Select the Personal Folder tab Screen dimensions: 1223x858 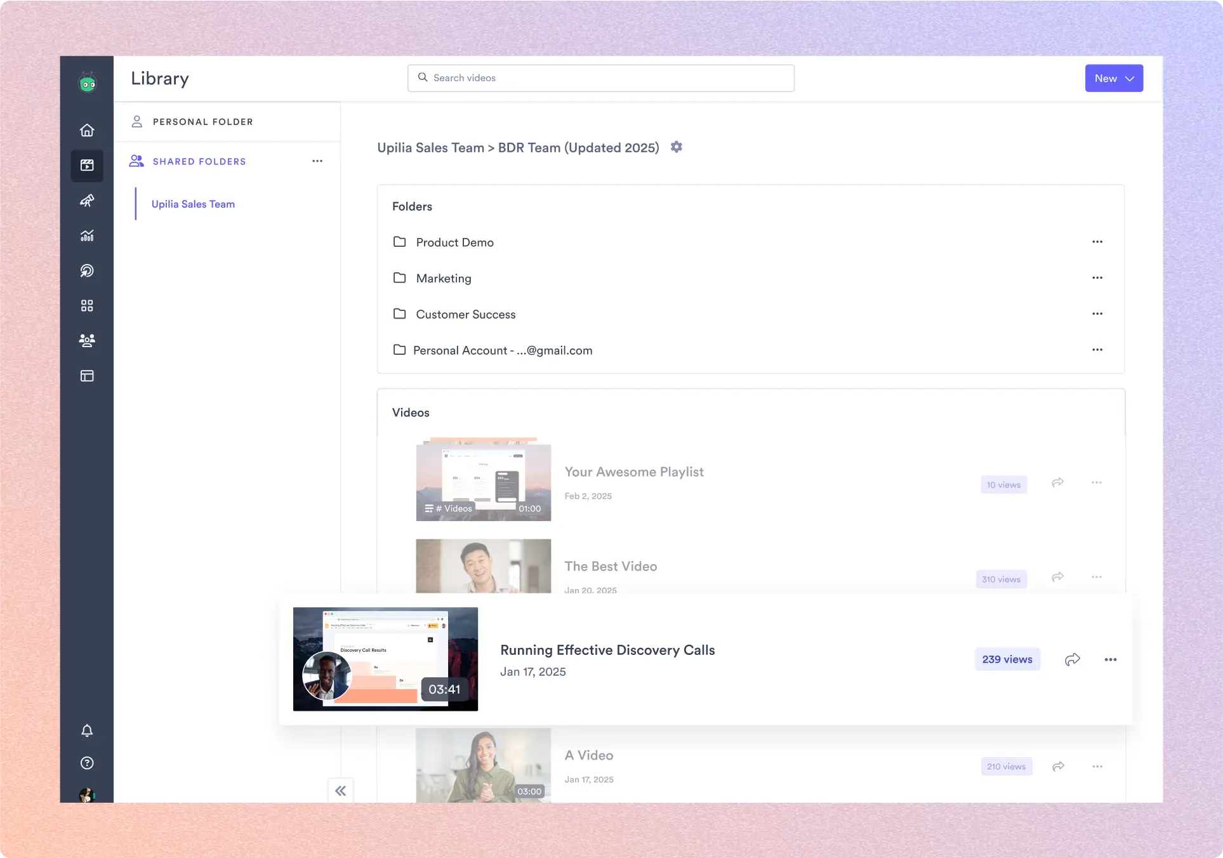coord(202,122)
